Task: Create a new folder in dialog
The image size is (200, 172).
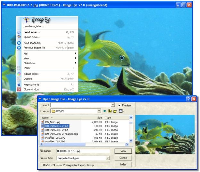Action: [115, 111]
